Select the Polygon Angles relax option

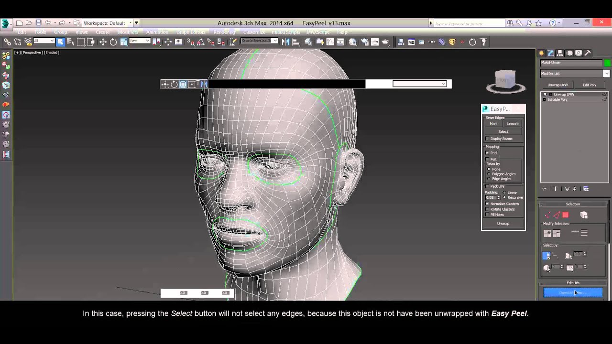point(489,174)
